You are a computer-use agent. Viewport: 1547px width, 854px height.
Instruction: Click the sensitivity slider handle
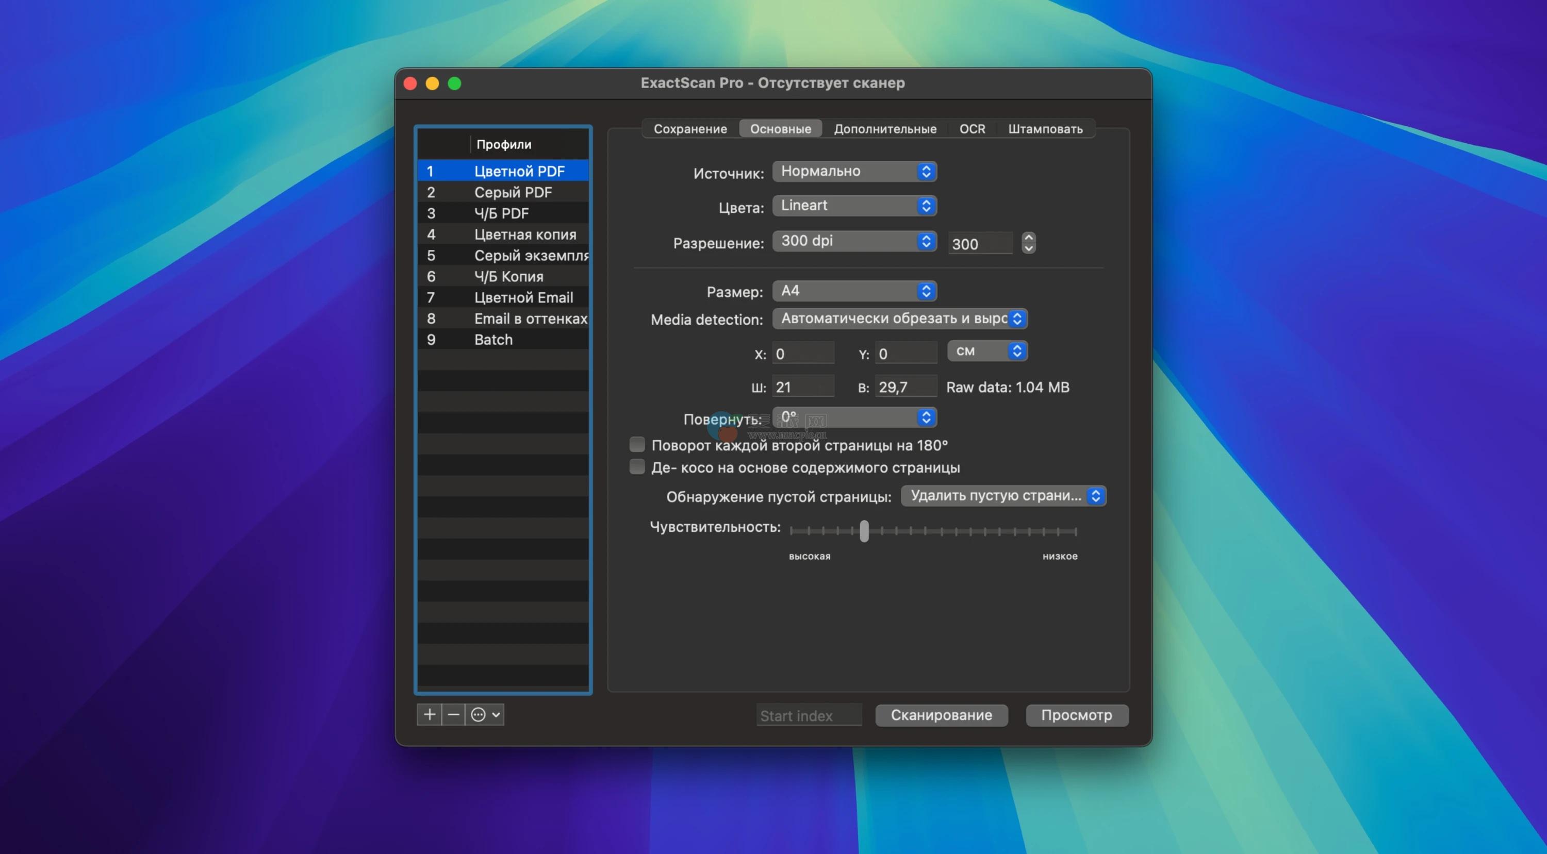(864, 531)
